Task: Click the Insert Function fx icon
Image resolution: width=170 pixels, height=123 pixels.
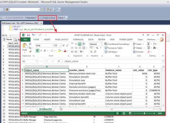Action: tap(59, 61)
